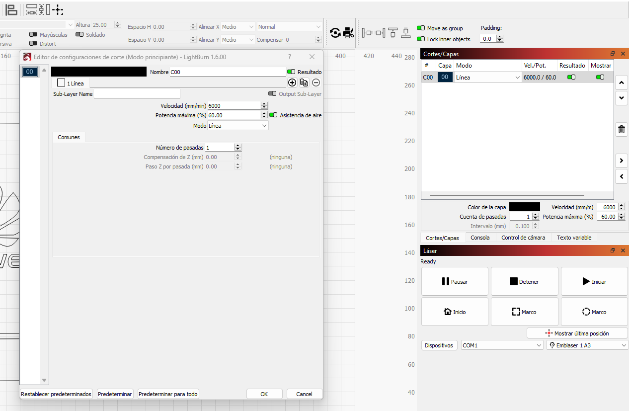Click the camera refresh overlay icon
This screenshot has width=629, height=411.
[x=335, y=33]
